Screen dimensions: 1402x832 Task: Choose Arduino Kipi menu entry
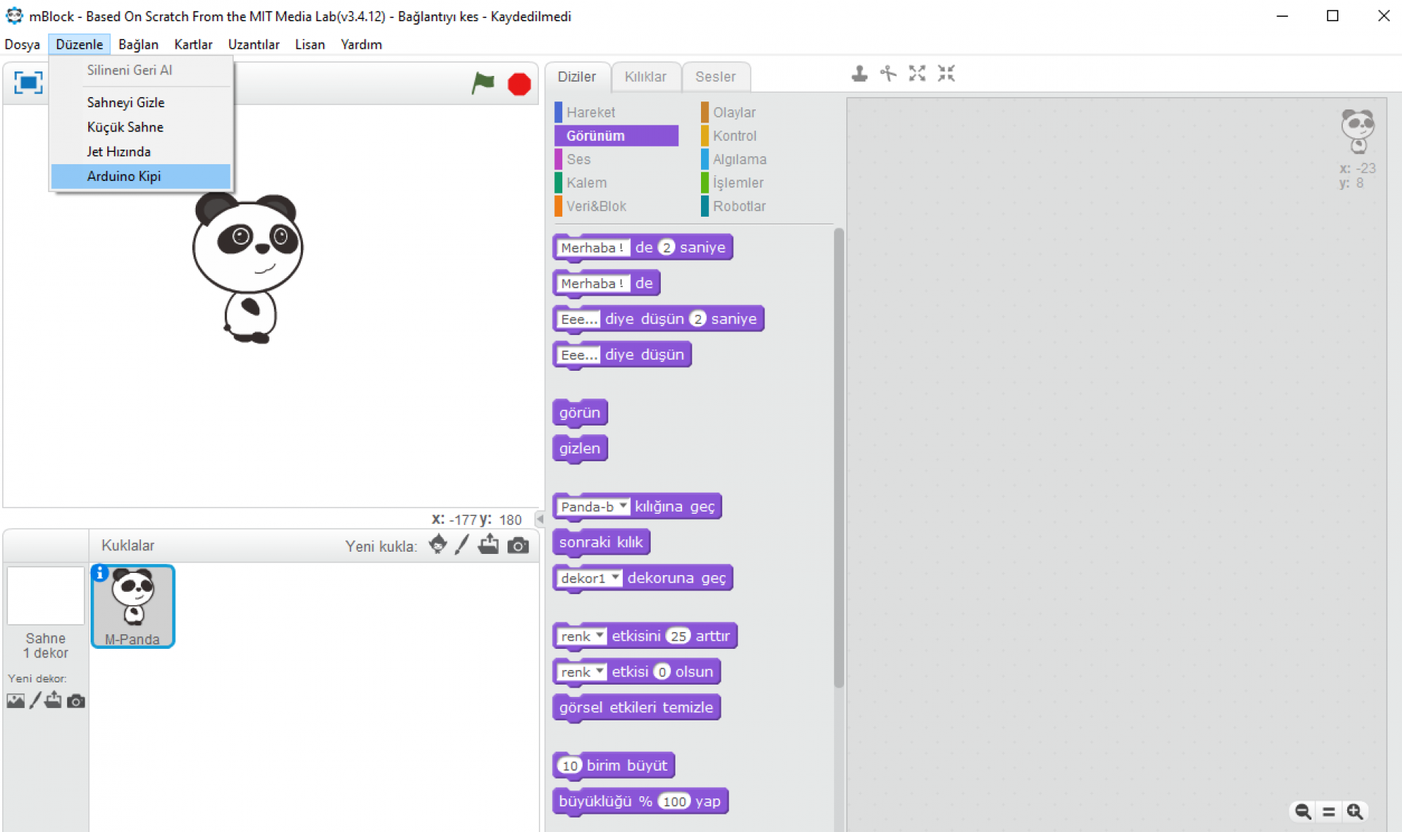click(x=141, y=176)
